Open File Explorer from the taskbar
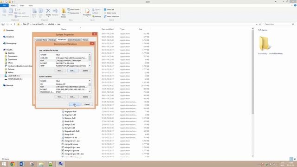 41,164
